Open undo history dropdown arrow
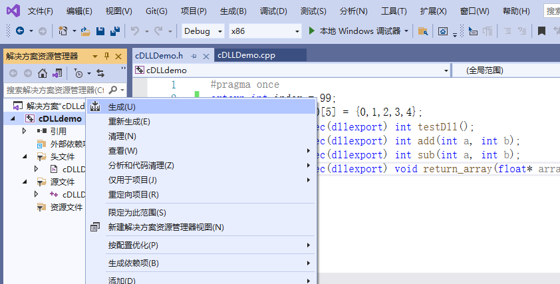 [x=146, y=31]
